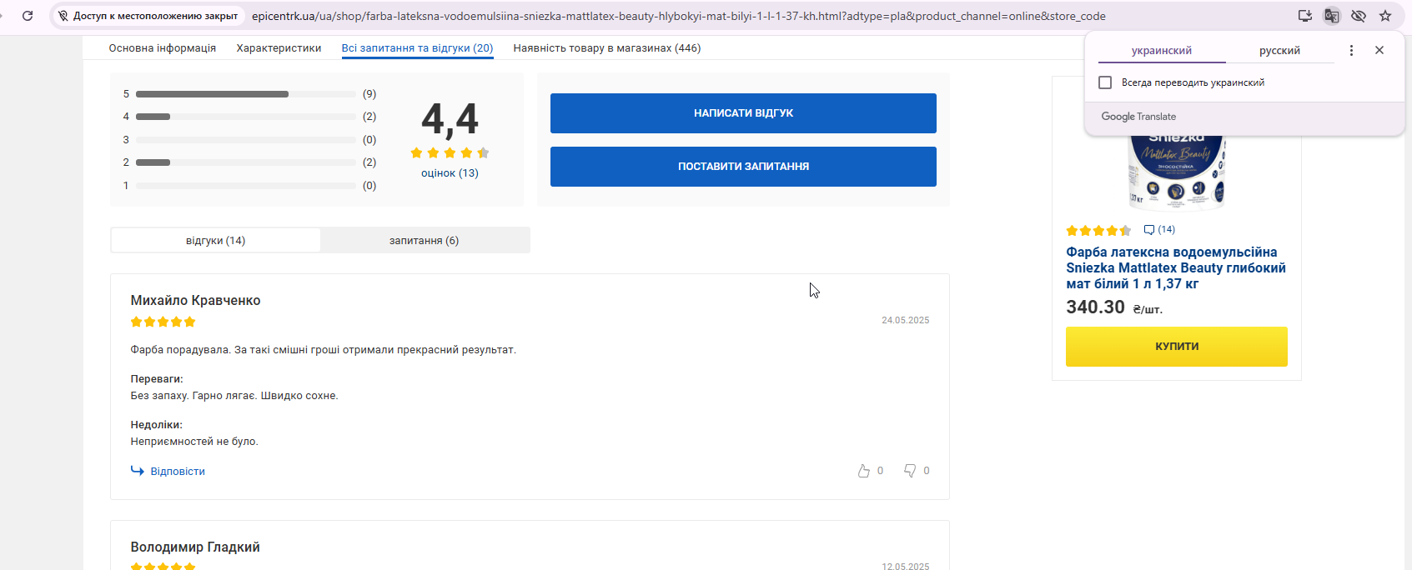Open Всі запитання та відгуки (20) tab

pyautogui.click(x=418, y=48)
